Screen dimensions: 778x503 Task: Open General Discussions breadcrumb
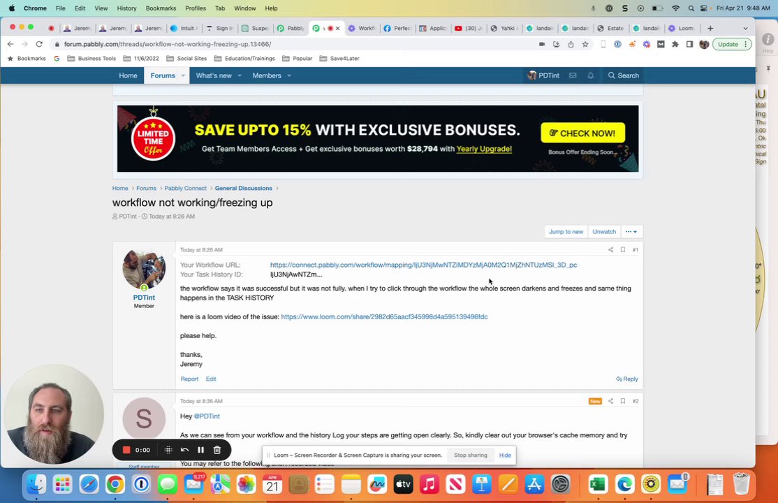pos(243,188)
